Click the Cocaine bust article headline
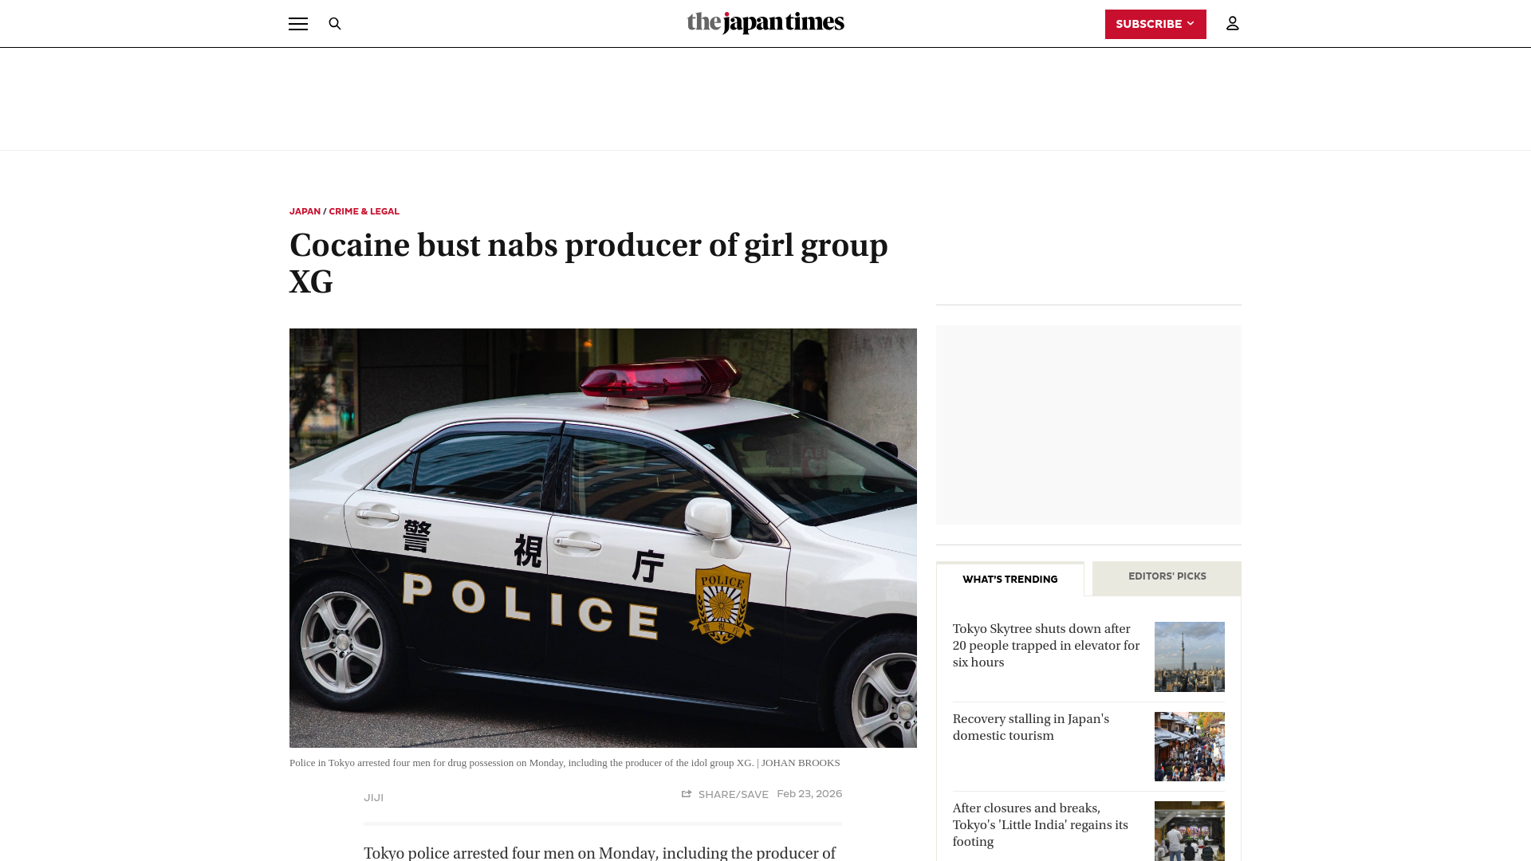The width and height of the screenshot is (1531, 861). point(588,263)
